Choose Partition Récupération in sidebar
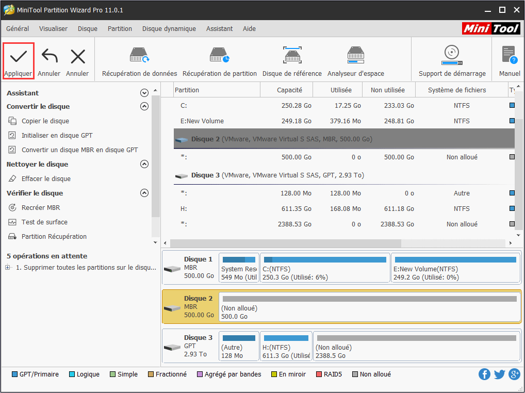The height and width of the screenshot is (393, 525). (x=54, y=236)
